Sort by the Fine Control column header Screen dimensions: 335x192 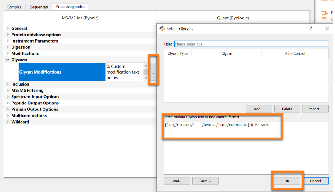295,54
